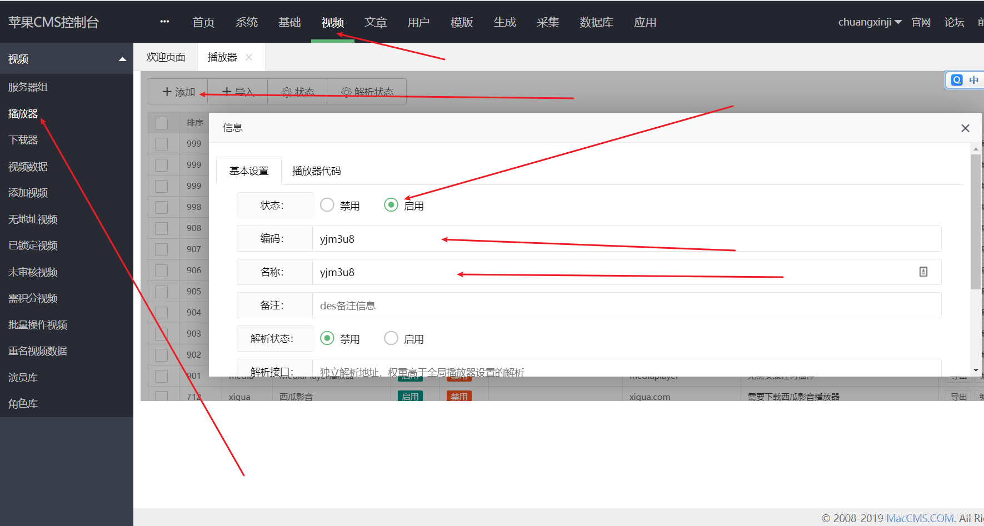
Task: Open the 采集 top menu
Action: [548, 22]
